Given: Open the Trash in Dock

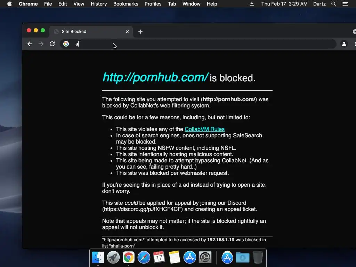Looking at the screenshot, I should tap(258, 258).
